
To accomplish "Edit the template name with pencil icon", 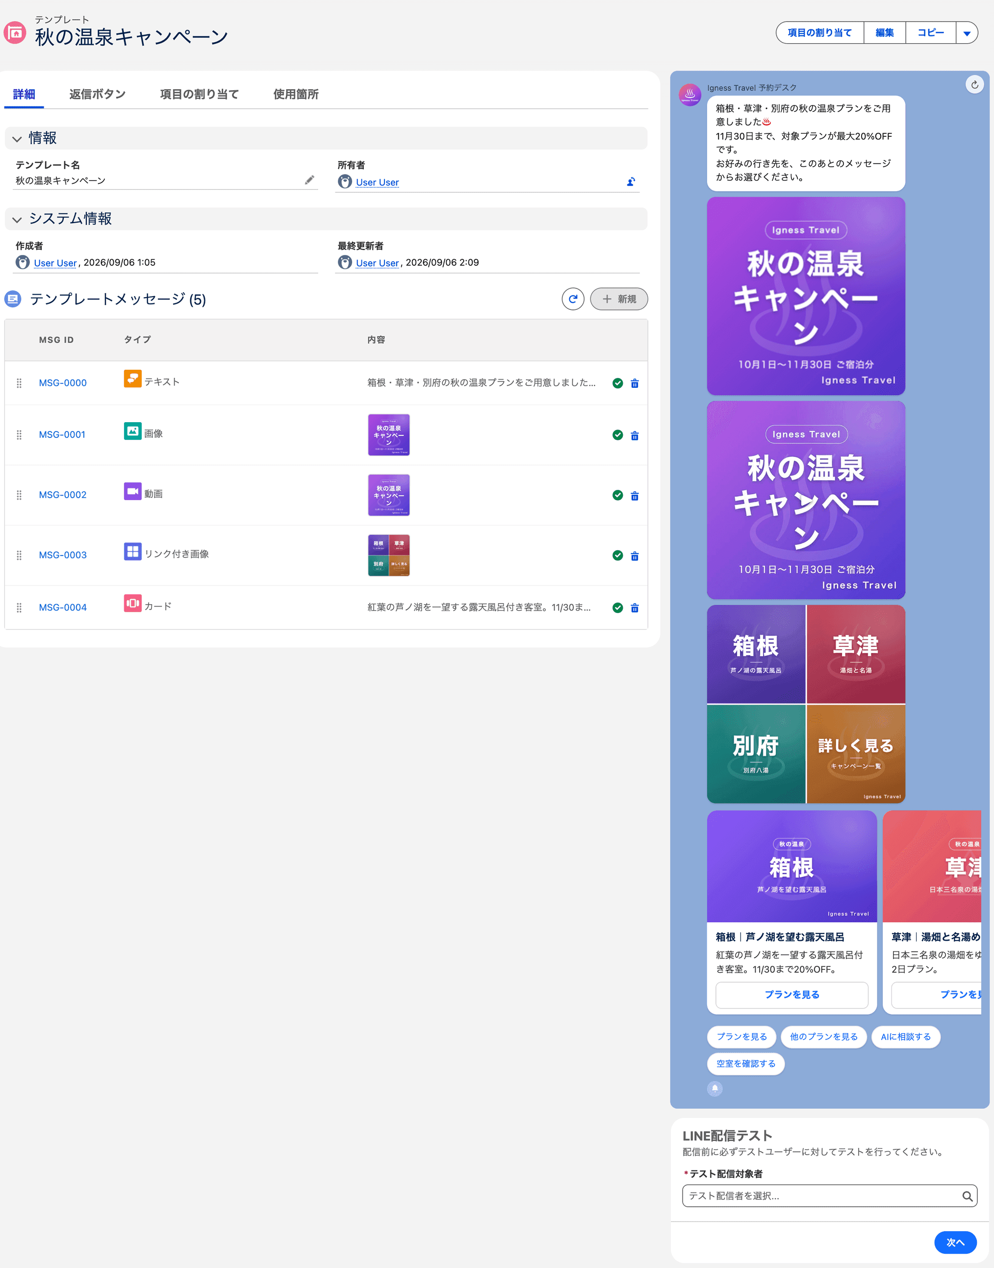I will pyautogui.click(x=309, y=180).
